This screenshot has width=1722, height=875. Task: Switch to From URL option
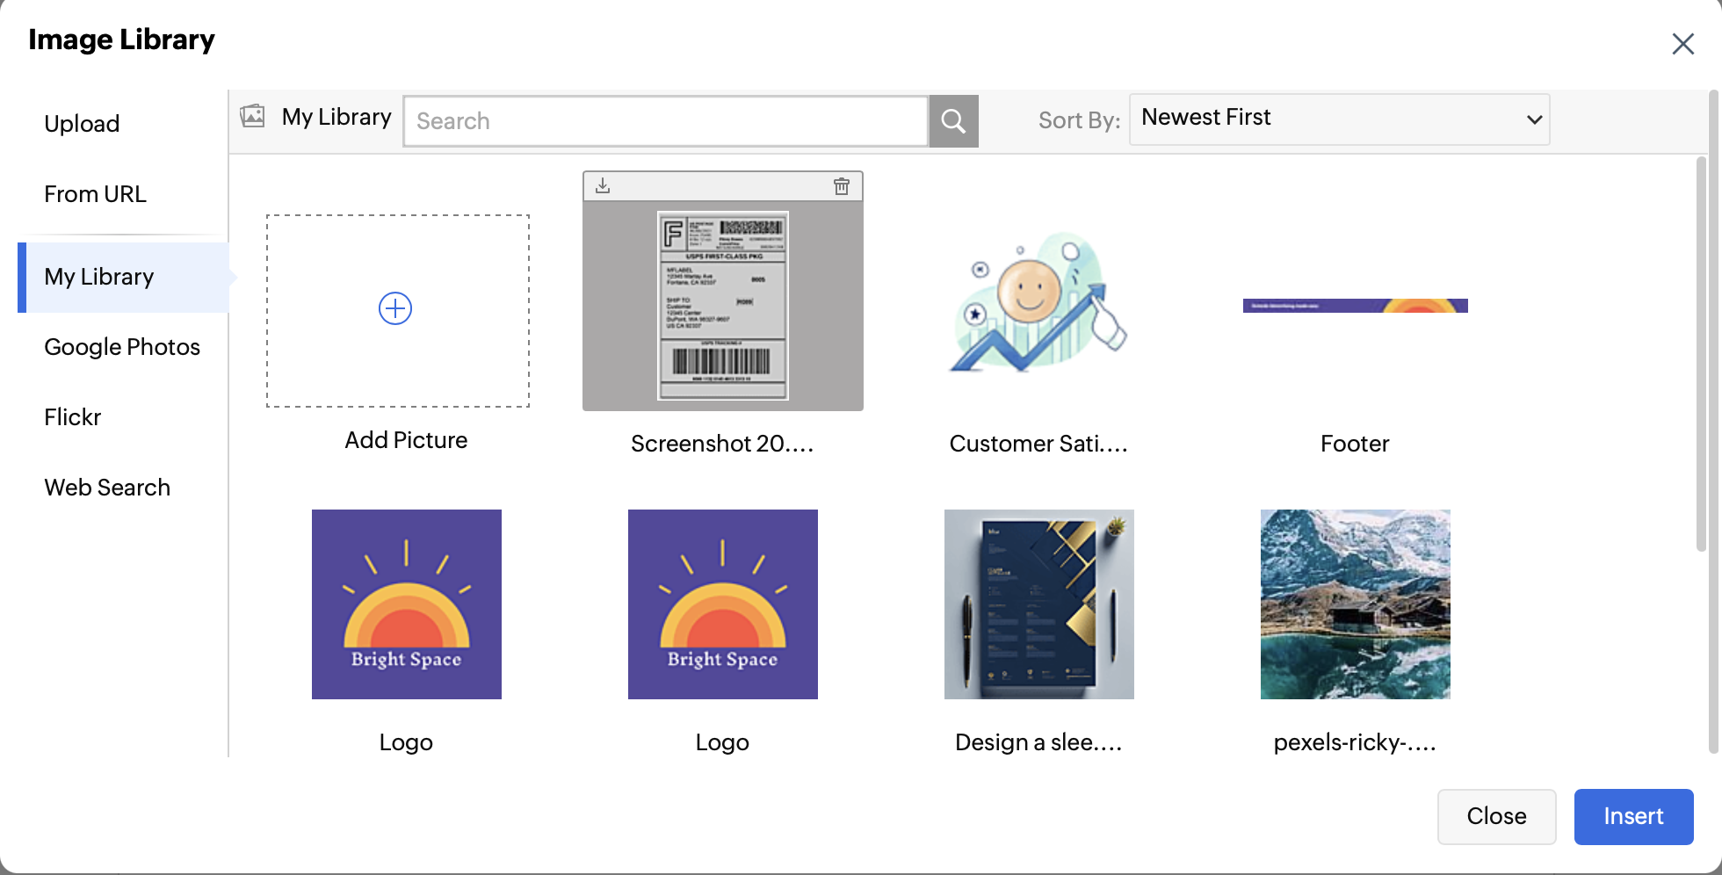pos(95,194)
